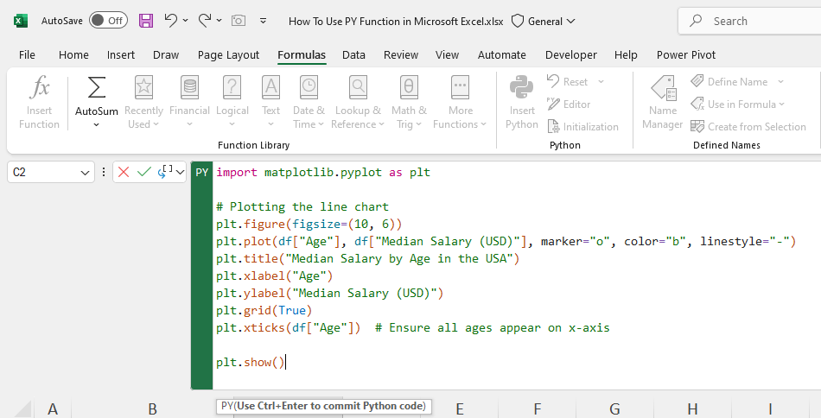Click the plt.show() code line
Screen dimensions: 821x418
click(251, 362)
